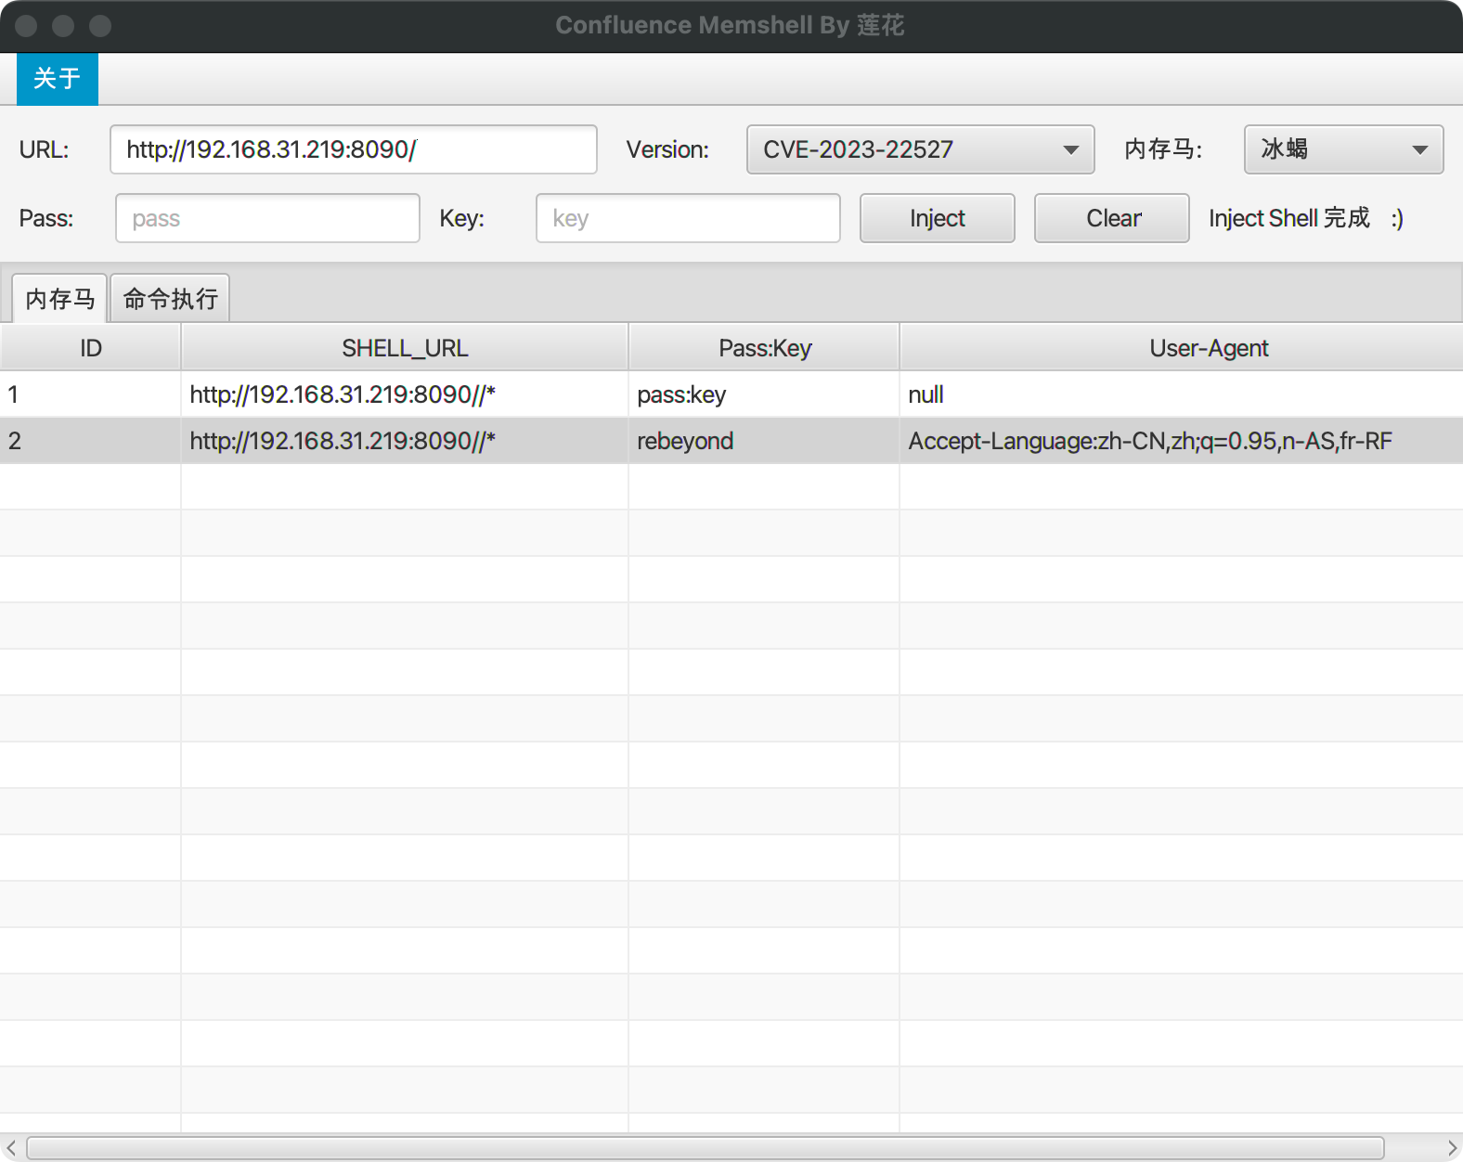Image resolution: width=1463 pixels, height=1162 pixels.
Task: Click the pass:key cell
Action: [x=764, y=394]
